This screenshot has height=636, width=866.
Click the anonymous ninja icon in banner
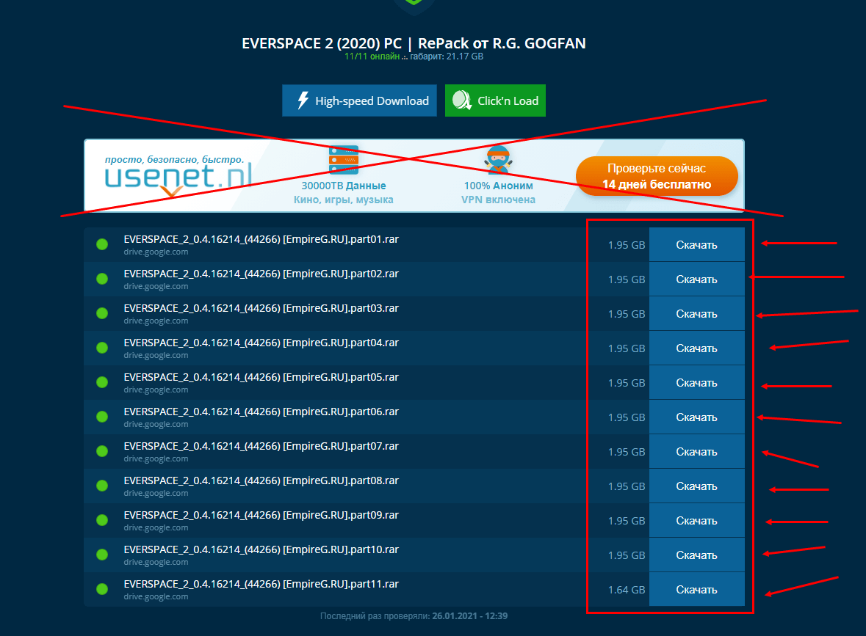coord(498,159)
